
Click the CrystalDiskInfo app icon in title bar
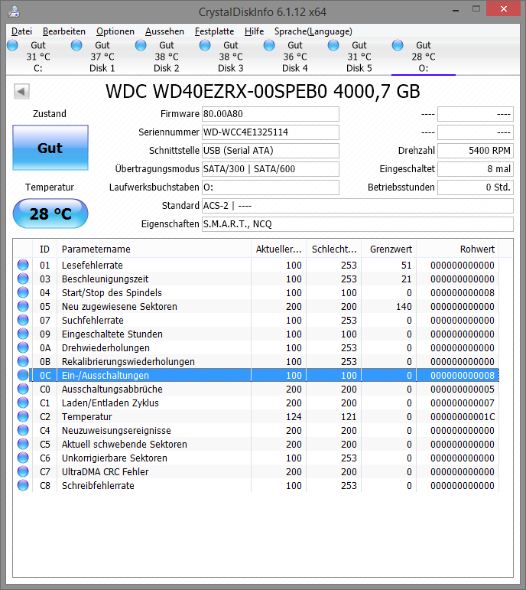pos(14,11)
